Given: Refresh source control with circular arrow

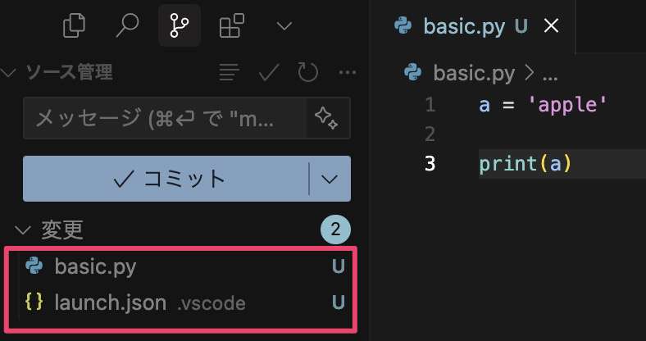Looking at the screenshot, I should 307,72.
